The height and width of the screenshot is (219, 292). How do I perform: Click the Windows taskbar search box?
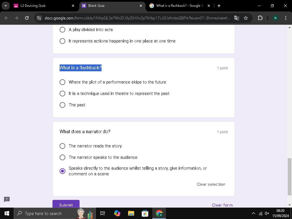[x=54, y=213]
